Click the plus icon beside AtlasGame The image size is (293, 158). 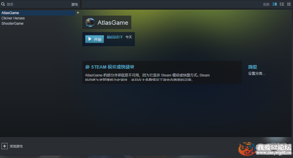(78, 13)
